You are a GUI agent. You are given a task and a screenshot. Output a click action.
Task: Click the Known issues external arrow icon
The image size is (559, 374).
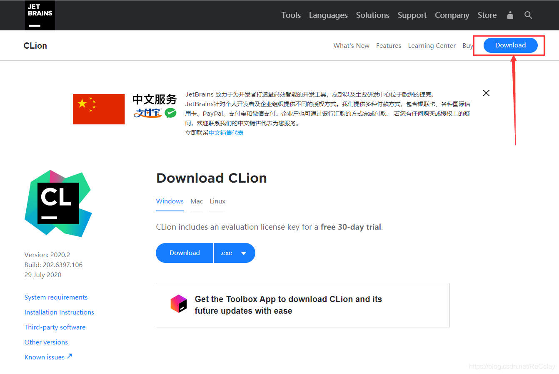coord(70,356)
